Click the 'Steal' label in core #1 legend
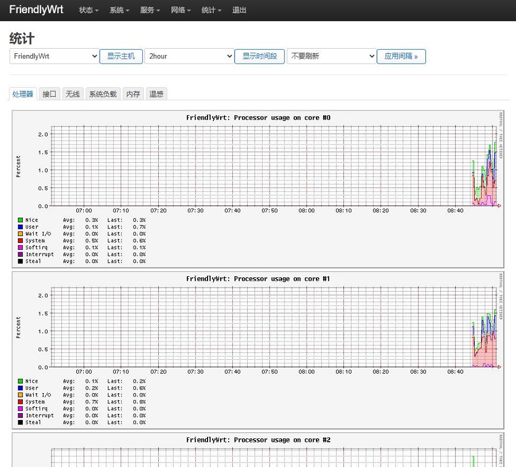 coord(33,423)
